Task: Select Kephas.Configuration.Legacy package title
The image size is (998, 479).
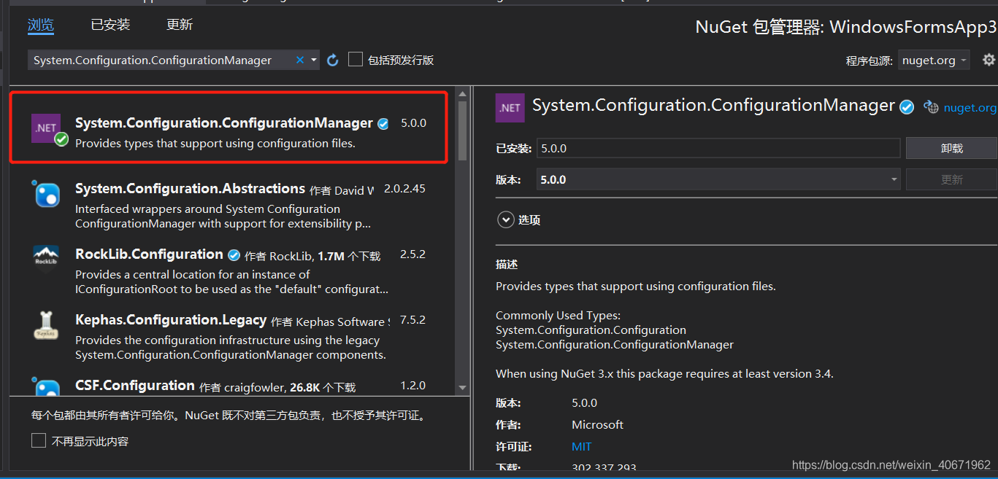Action: click(x=171, y=319)
